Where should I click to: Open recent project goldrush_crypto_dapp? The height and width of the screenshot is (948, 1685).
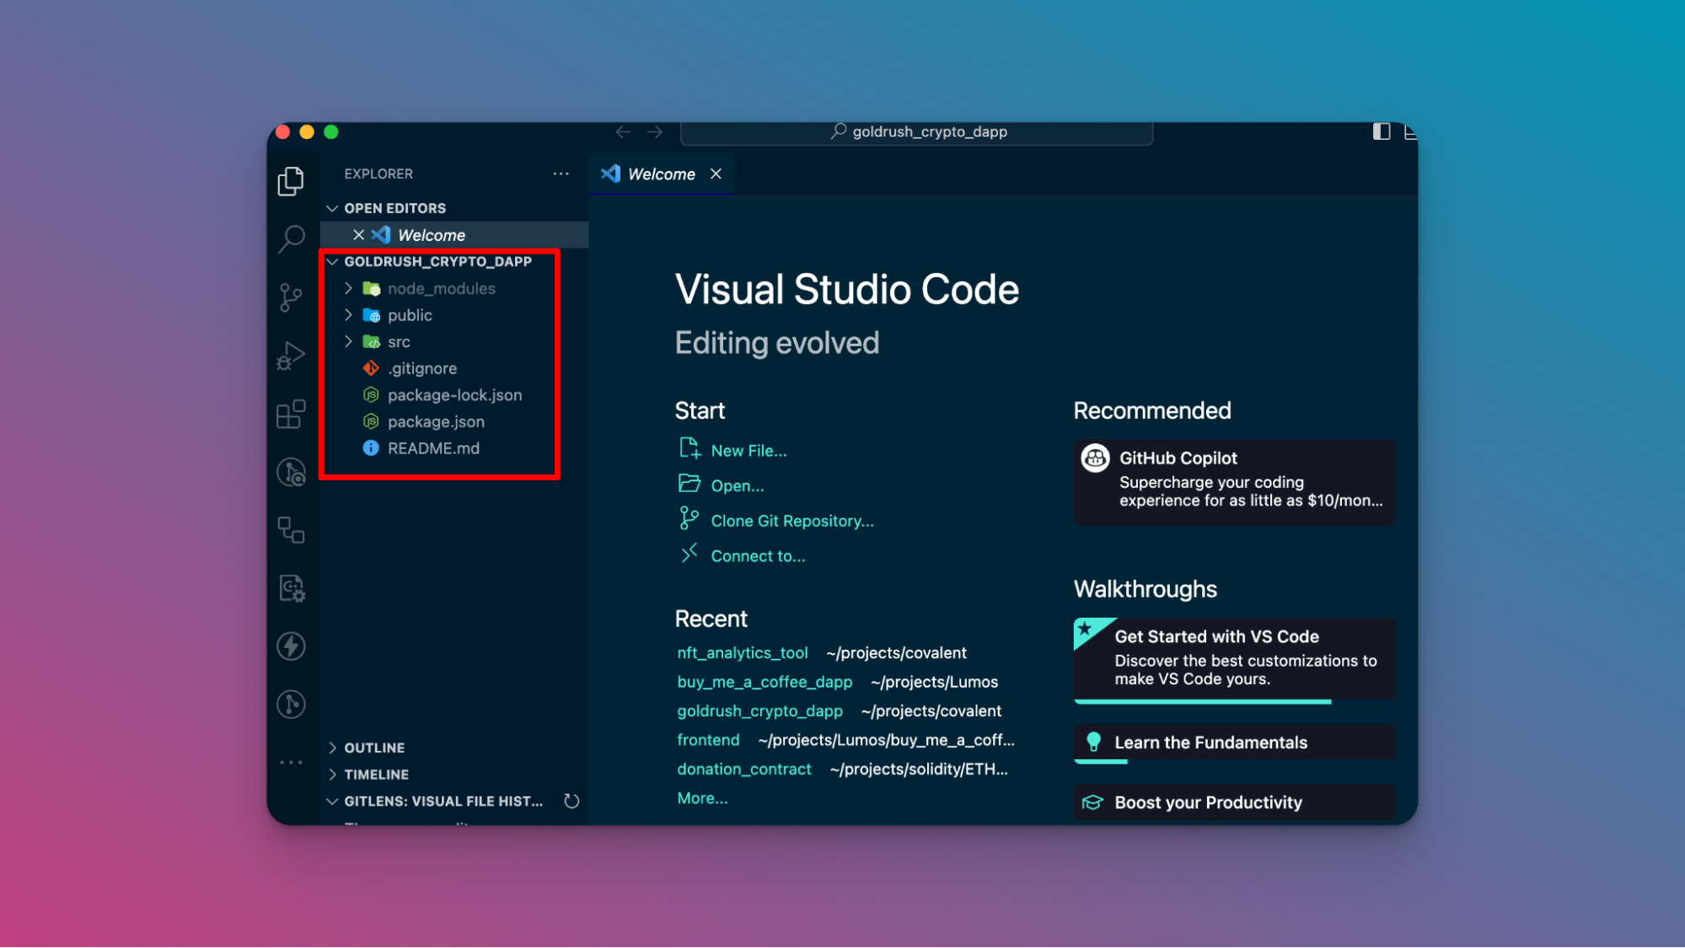pyautogui.click(x=759, y=711)
